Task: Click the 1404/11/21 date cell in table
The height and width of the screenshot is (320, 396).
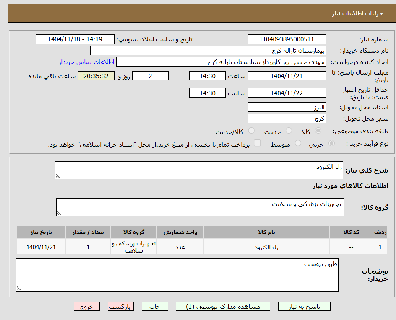Action: pos(41,247)
